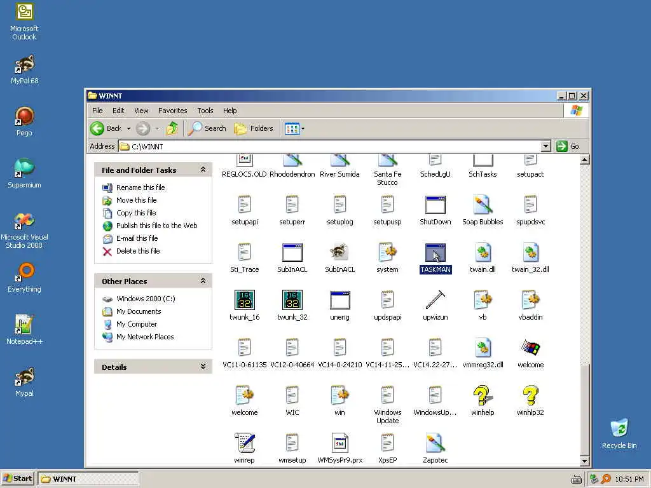The width and height of the screenshot is (651, 488).
Task: Open the Edit menu
Action: [x=118, y=111]
